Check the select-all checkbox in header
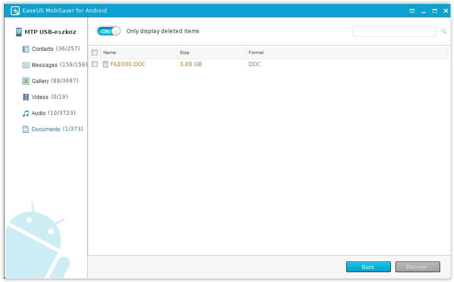Image resolution: width=454 pixels, height=282 pixels. (95, 52)
